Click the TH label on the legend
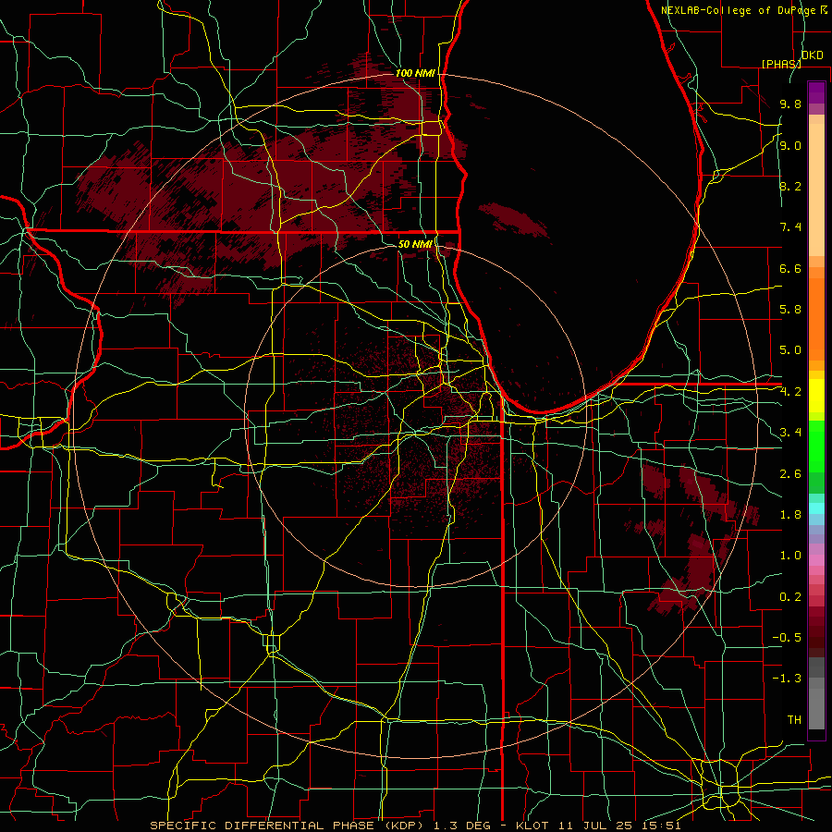This screenshot has height=832, width=832. click(x=794, y=720)
